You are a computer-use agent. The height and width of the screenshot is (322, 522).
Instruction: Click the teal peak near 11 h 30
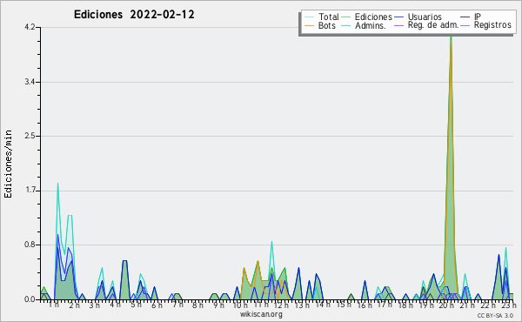coord(272,242)
